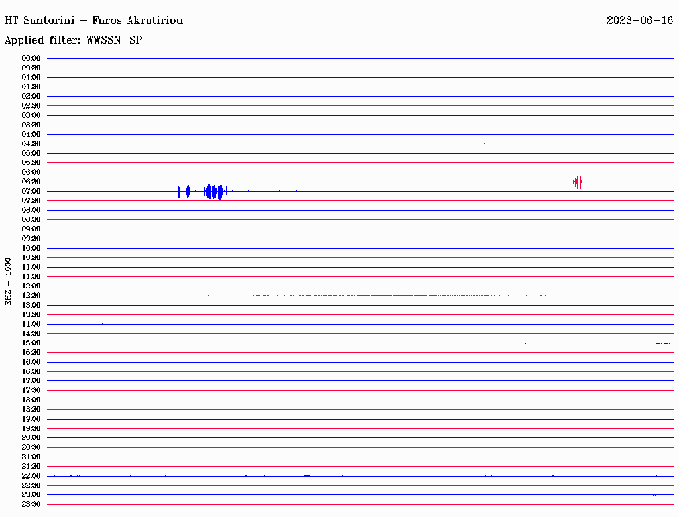This screenshot has height=517, width=679.
Task: Click the 00:30 time label
Action: (31, 68)
